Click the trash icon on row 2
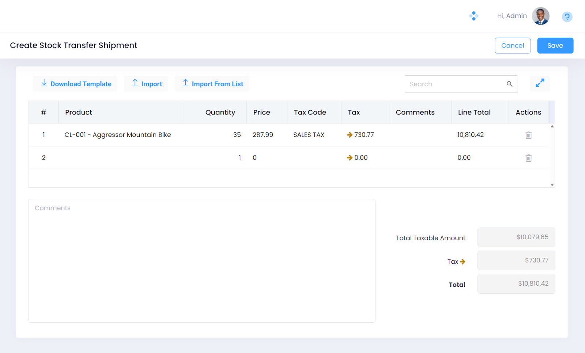The width and height of the screenshot is (585, 353). coord(528,158)
